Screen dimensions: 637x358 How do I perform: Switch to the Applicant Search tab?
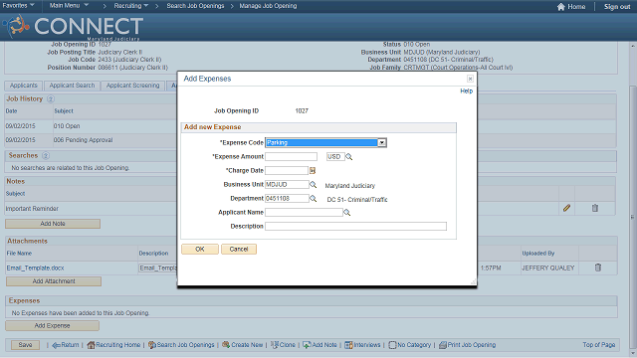(x=72, y=86)
